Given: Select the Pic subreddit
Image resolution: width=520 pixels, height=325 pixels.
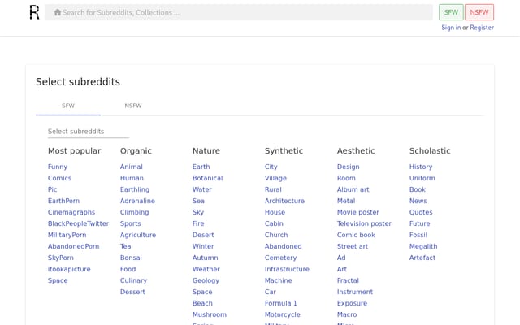Looking at the screenshot, I should [x=52, y=189].
